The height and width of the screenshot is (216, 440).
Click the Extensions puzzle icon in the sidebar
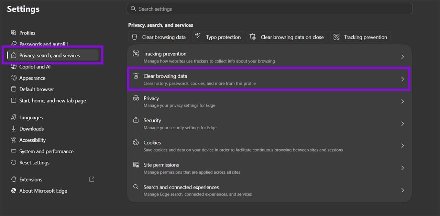point(14,180)
